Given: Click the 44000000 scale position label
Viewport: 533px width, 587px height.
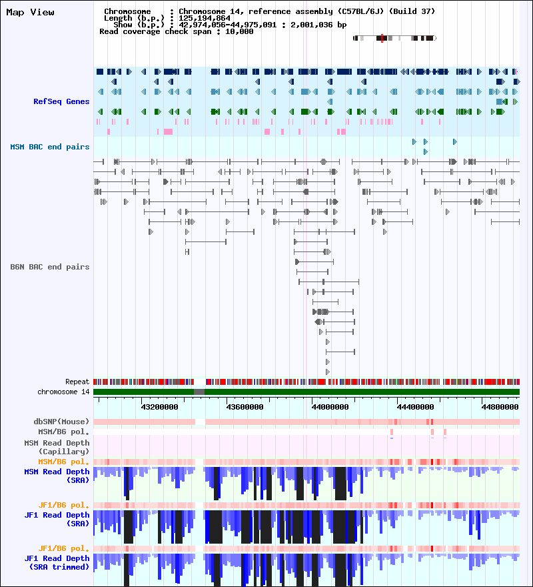Looking at the screenshot, I should point(330,407).
